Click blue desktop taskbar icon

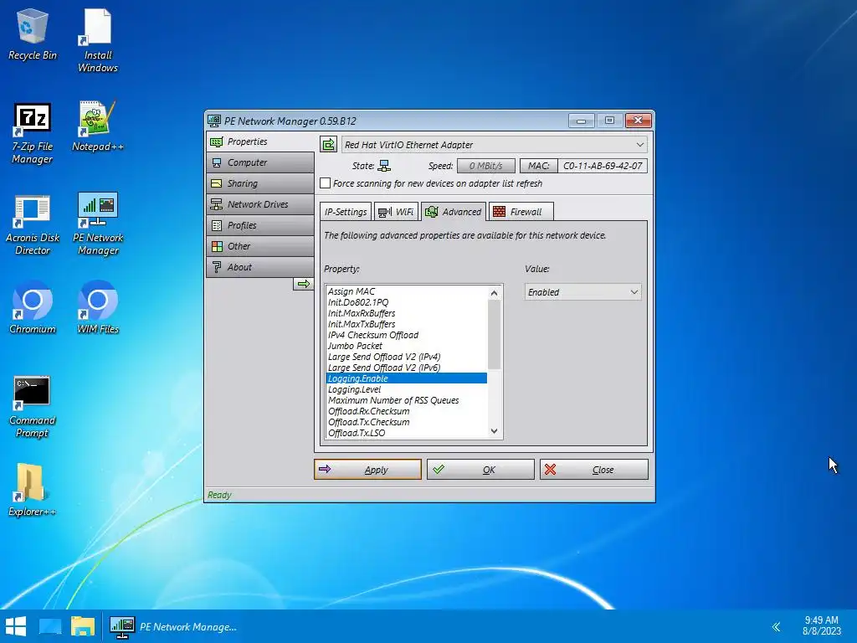50,626
